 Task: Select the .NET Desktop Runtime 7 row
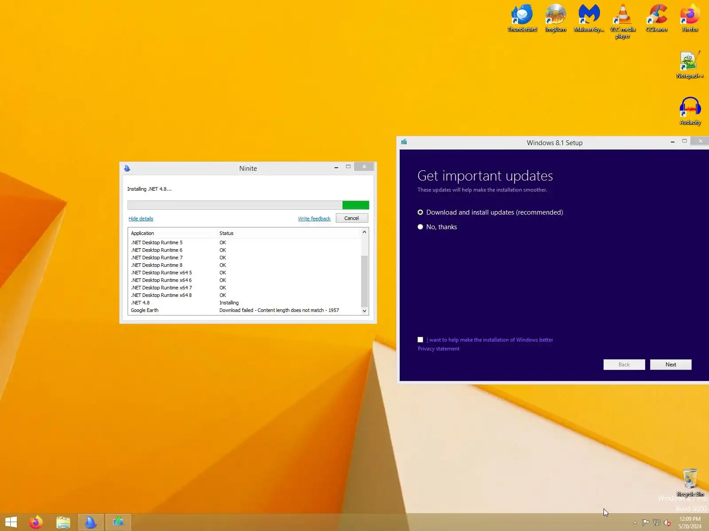244,258
